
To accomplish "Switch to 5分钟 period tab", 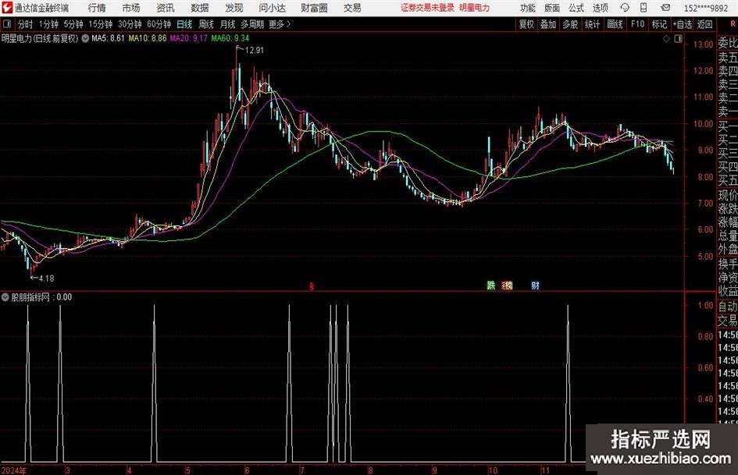I will [73, 24].
